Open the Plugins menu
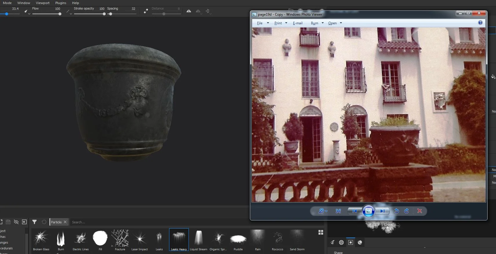496x254 pixels. [61, 3]
